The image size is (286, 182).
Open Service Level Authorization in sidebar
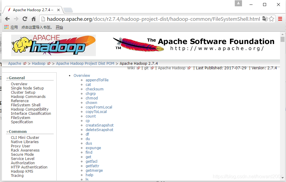pos(23,161)
